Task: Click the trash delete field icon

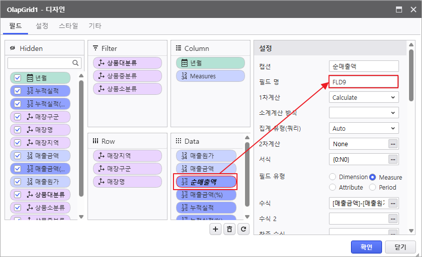Action: [229, 229]
